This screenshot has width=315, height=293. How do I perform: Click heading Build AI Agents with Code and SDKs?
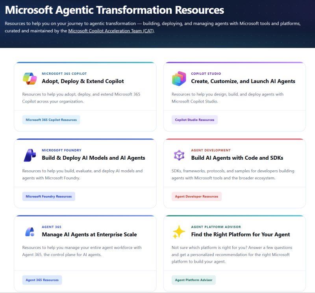tap(237, 158)
